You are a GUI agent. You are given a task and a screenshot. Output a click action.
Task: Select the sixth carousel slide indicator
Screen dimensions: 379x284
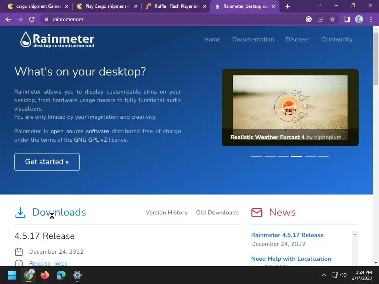[x=323, y=156]
